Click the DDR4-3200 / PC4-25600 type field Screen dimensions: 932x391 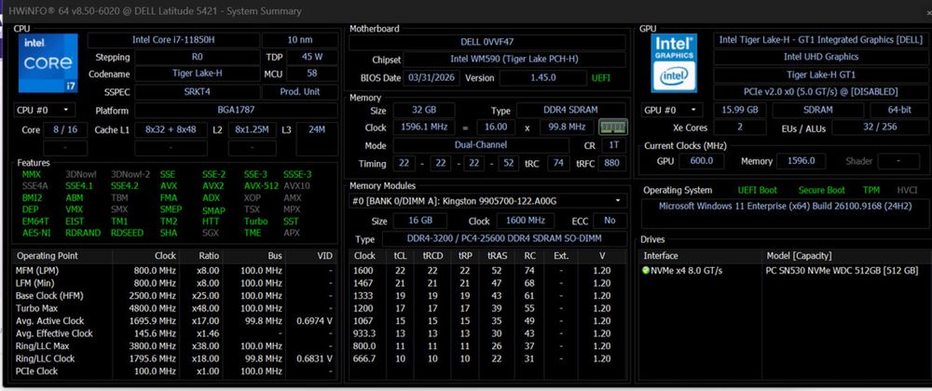point(504,238)
